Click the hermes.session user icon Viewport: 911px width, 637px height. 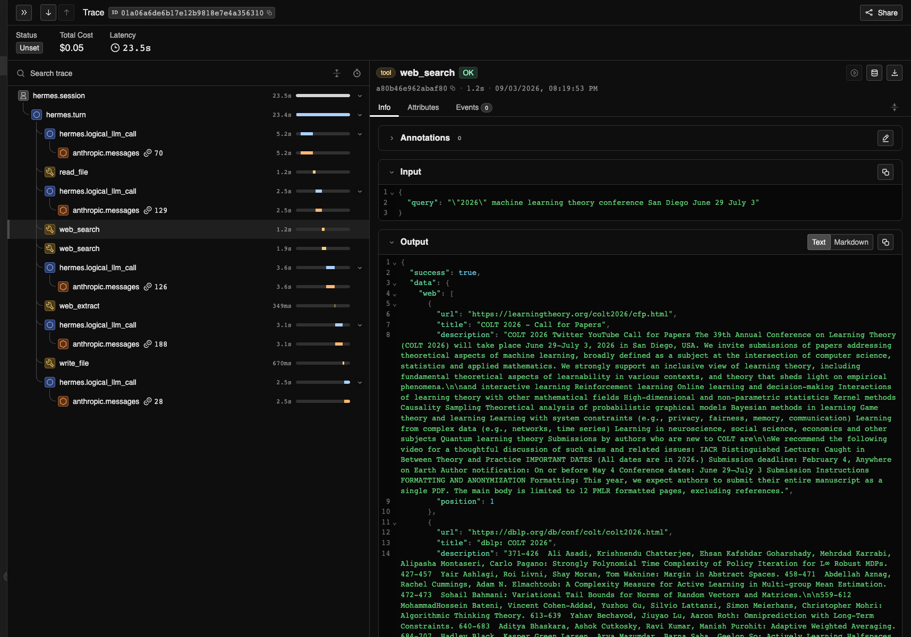tap(23, 96)
